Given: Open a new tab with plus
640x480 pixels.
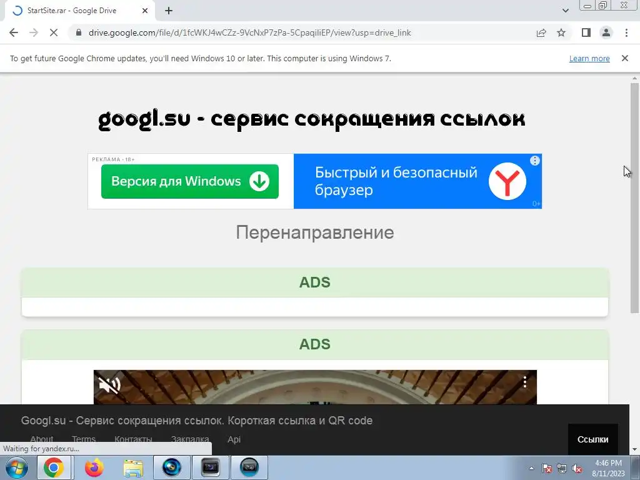Looking at the screenshot, I should point(169,11).
